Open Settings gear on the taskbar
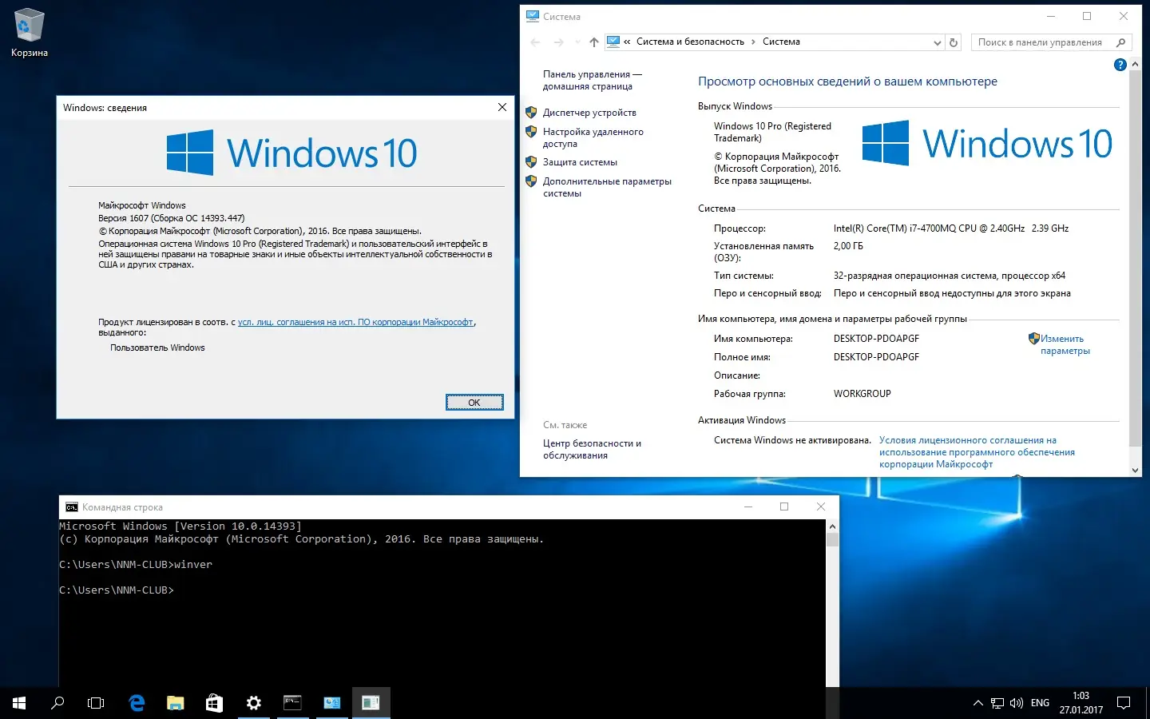The width and height of the screenshot is (1150, 719). 253,703
